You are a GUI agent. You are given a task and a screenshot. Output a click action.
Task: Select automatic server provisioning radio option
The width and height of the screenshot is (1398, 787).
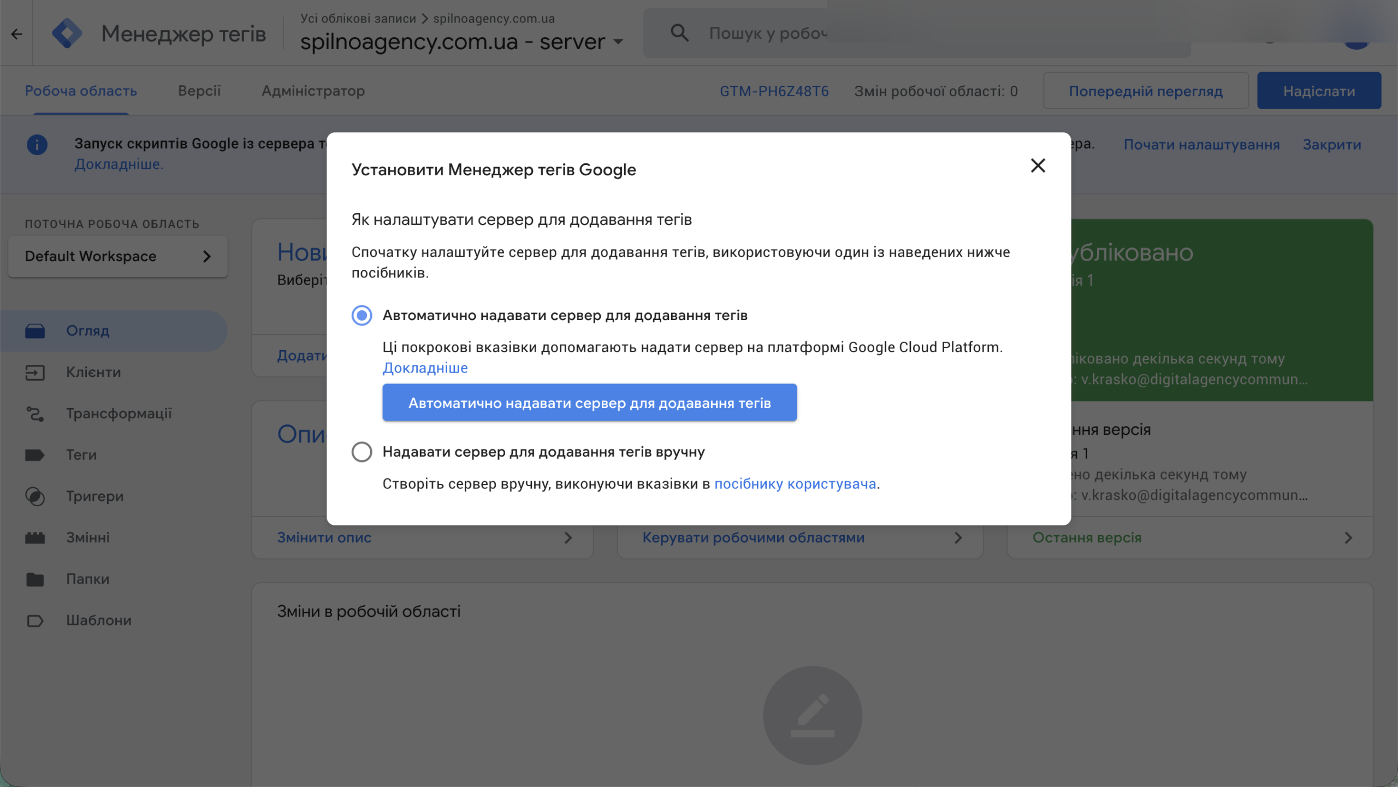(x=362, y=315)
